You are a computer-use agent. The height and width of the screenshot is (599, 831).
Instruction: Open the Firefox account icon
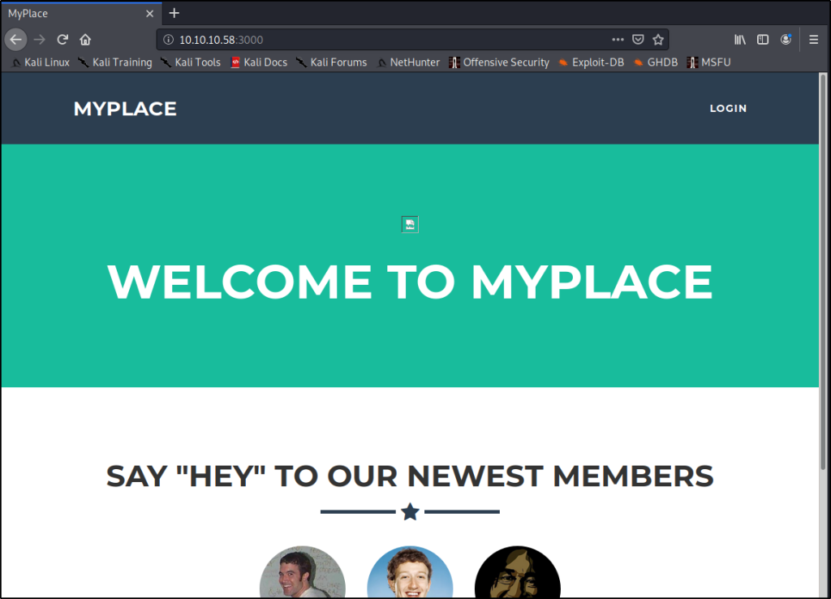[786, 40]
